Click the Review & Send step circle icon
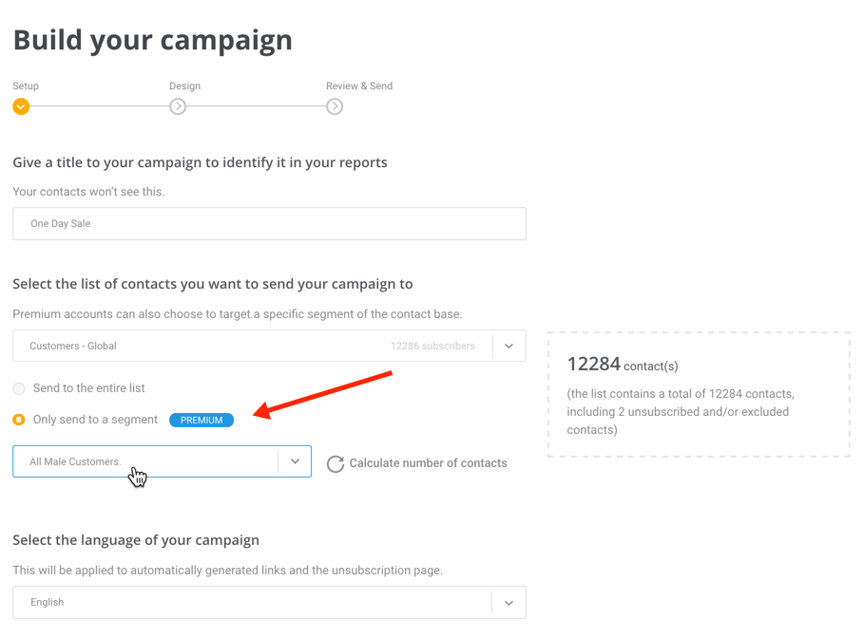Image resolution: width=863 pixels, height=638 pixels. [335, 106]
